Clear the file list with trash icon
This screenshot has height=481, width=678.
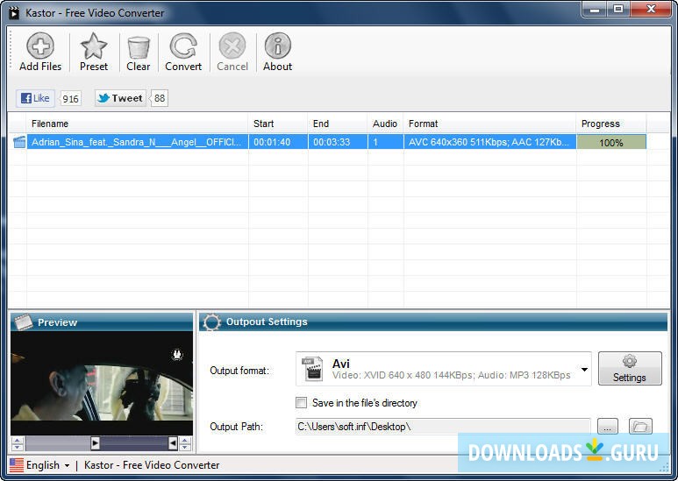coord(139,46)
